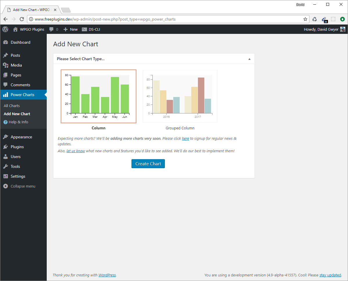Open the Media menu
348x281 pixels.
click(x=23, y=65)
